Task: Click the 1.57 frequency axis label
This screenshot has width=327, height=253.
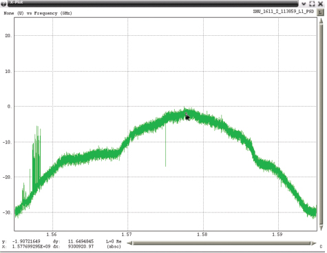Action: point(127,234)
